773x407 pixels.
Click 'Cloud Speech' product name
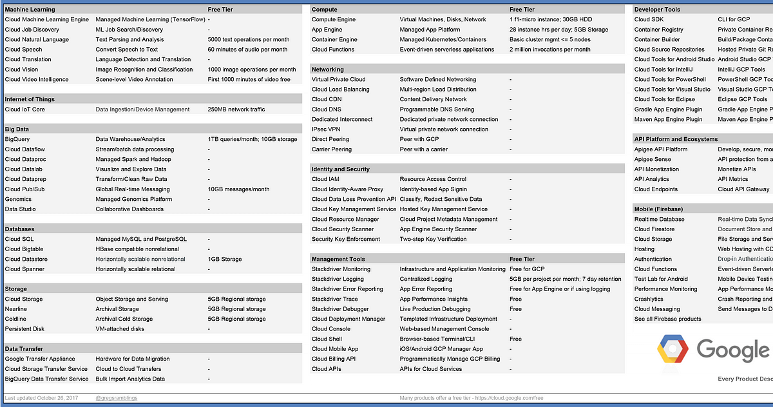tap(24, 50)
